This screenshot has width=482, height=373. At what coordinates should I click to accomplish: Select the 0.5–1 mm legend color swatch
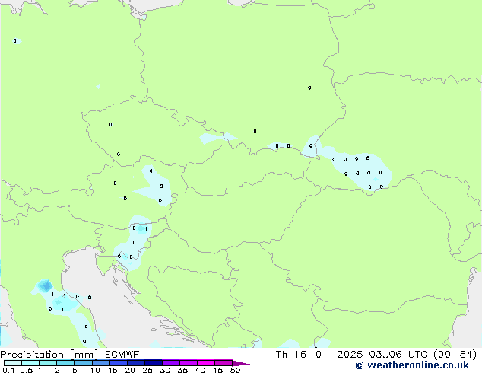point(30,363)
